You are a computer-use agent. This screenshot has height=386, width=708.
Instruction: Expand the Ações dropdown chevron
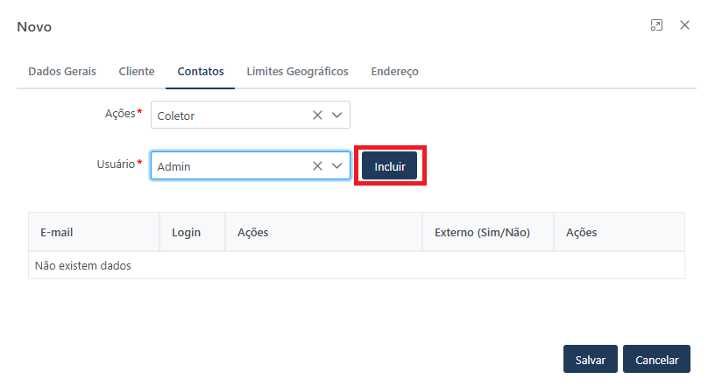337,116
